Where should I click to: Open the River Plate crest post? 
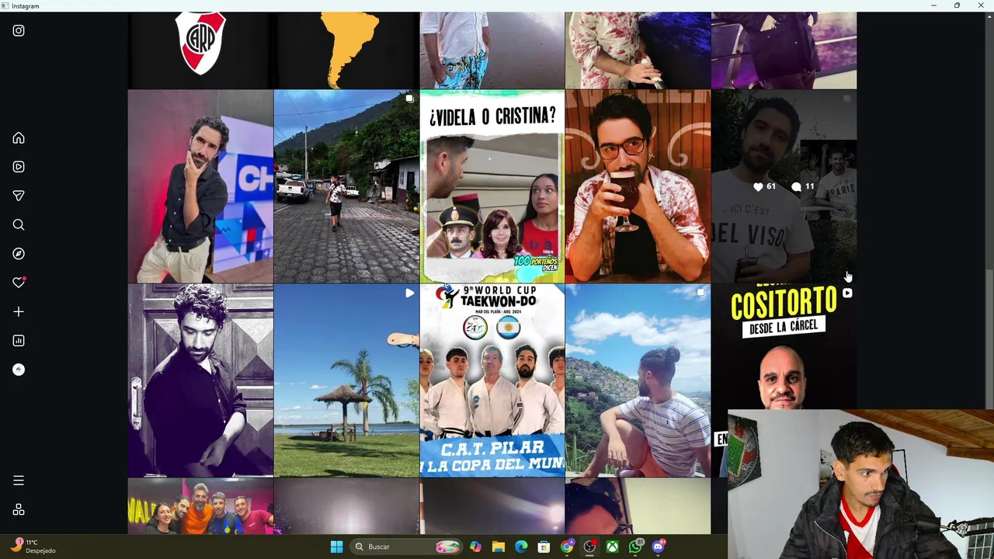tap(200, 50)
